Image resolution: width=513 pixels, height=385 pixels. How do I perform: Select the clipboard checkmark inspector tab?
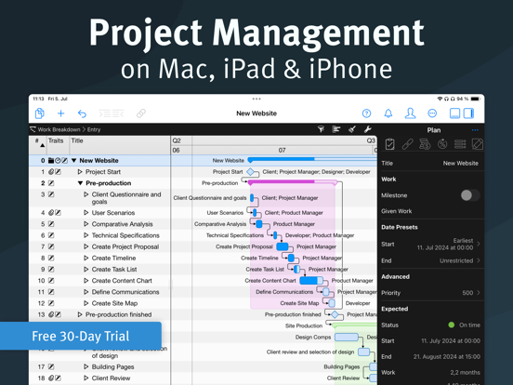tap(389, 144)
